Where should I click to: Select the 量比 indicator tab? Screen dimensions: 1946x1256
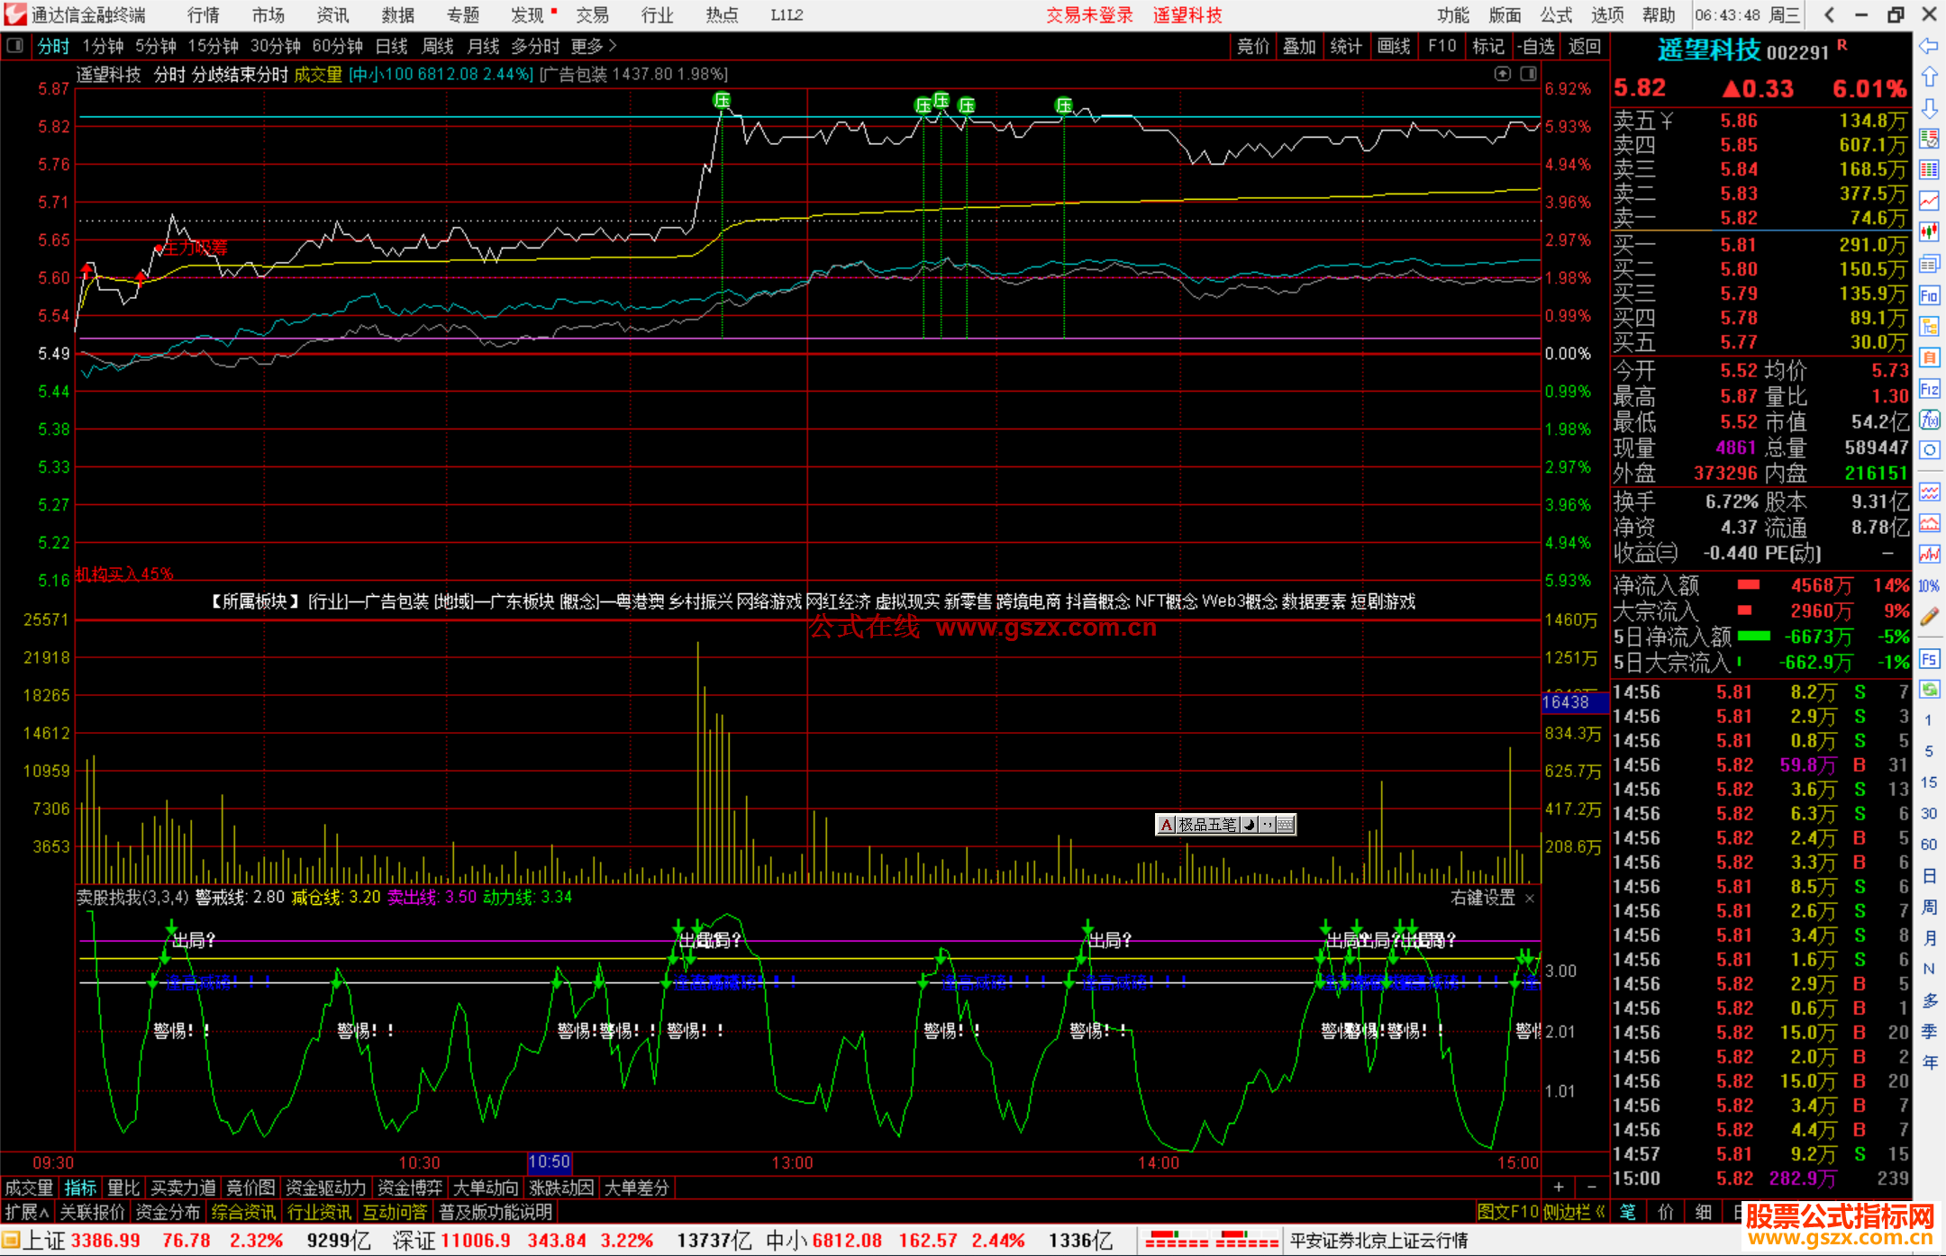click(x=123, y=1188)
